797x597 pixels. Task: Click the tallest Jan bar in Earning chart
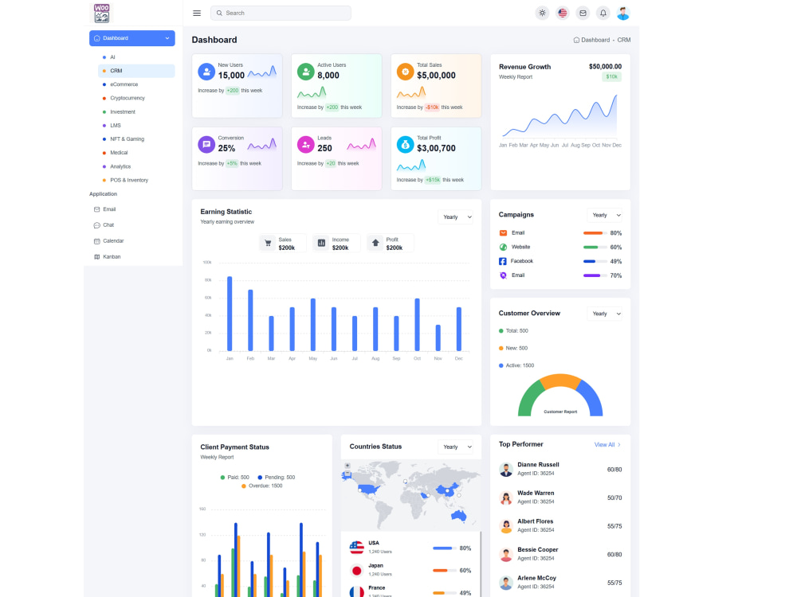[x=230, y=314]
